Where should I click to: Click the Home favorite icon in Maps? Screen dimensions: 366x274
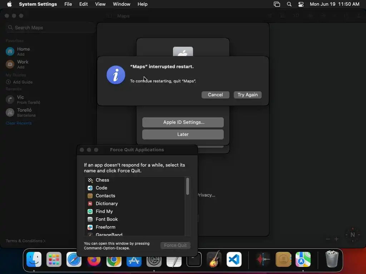click(10, 51)
